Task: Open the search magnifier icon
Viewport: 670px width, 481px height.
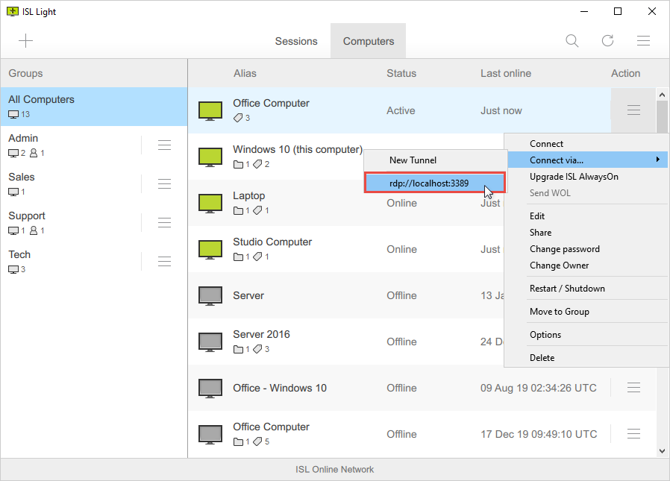Action: (x=572, y=41)
